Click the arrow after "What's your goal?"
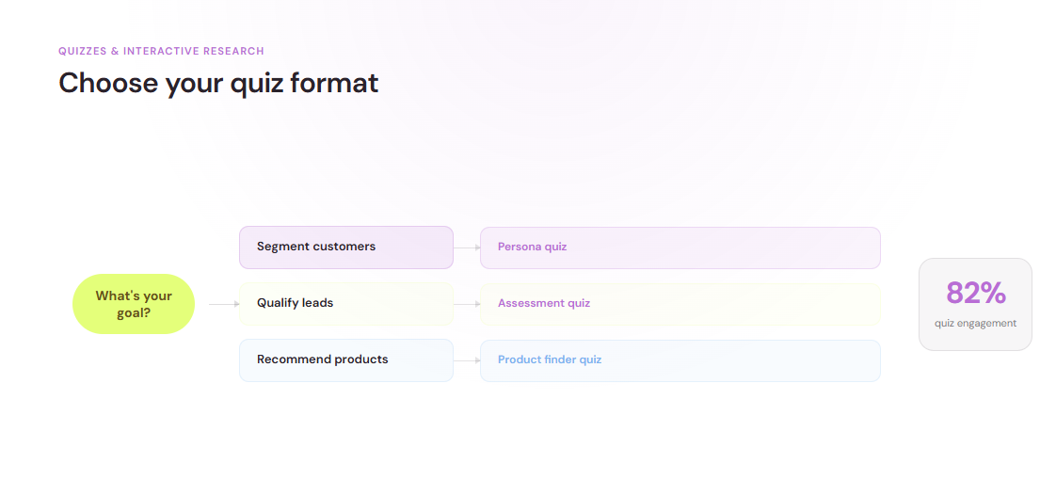1056x495 pixels. pos(224,304)
